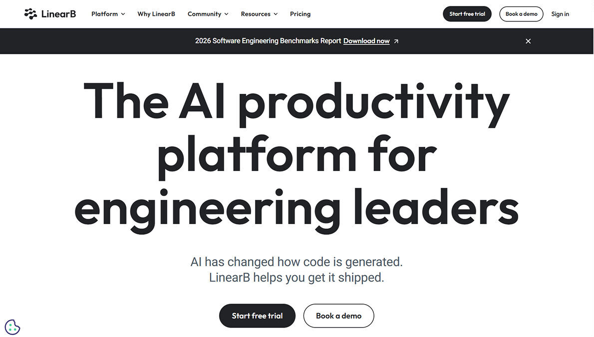Click the 2026 Software Engineering Benchmarks Report text
The width and height of the screenshot is (594, 337).
pyautogui.click(x=268, y=41)
